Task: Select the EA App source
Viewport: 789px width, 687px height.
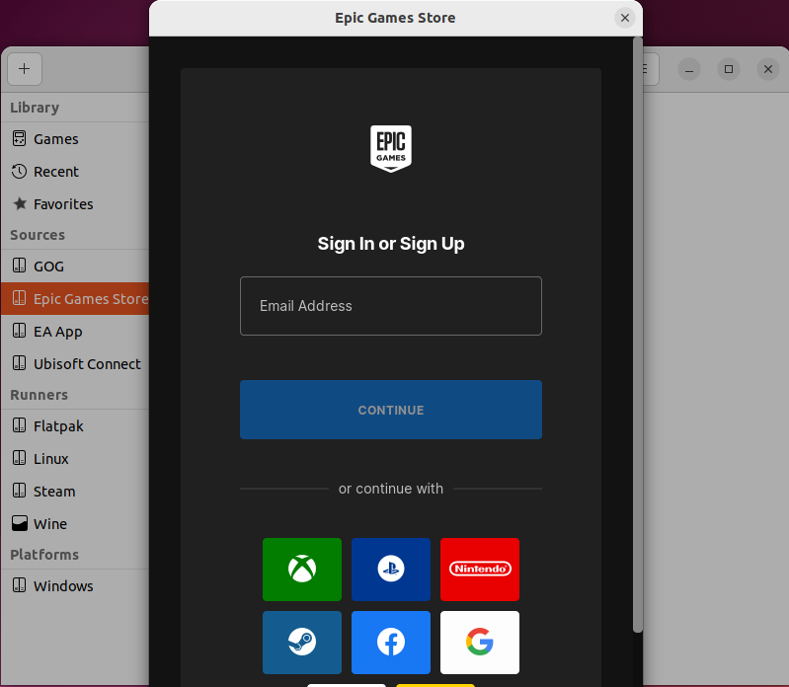Action: 75,332
